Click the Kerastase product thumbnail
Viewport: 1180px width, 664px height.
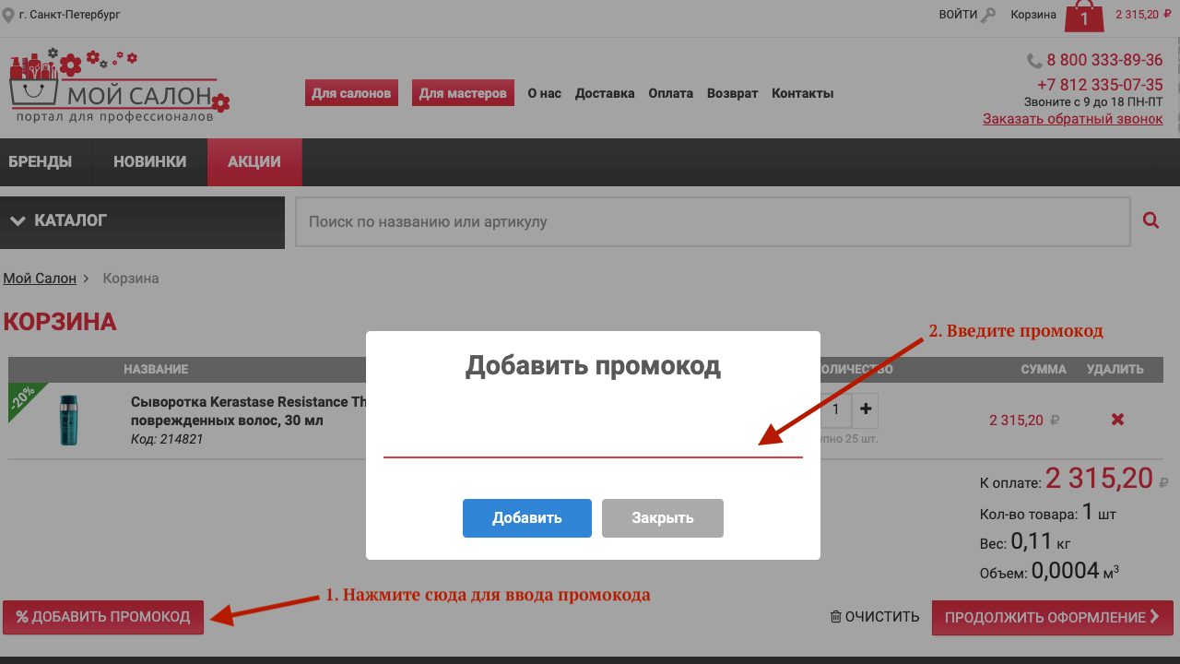pos(69,420)
